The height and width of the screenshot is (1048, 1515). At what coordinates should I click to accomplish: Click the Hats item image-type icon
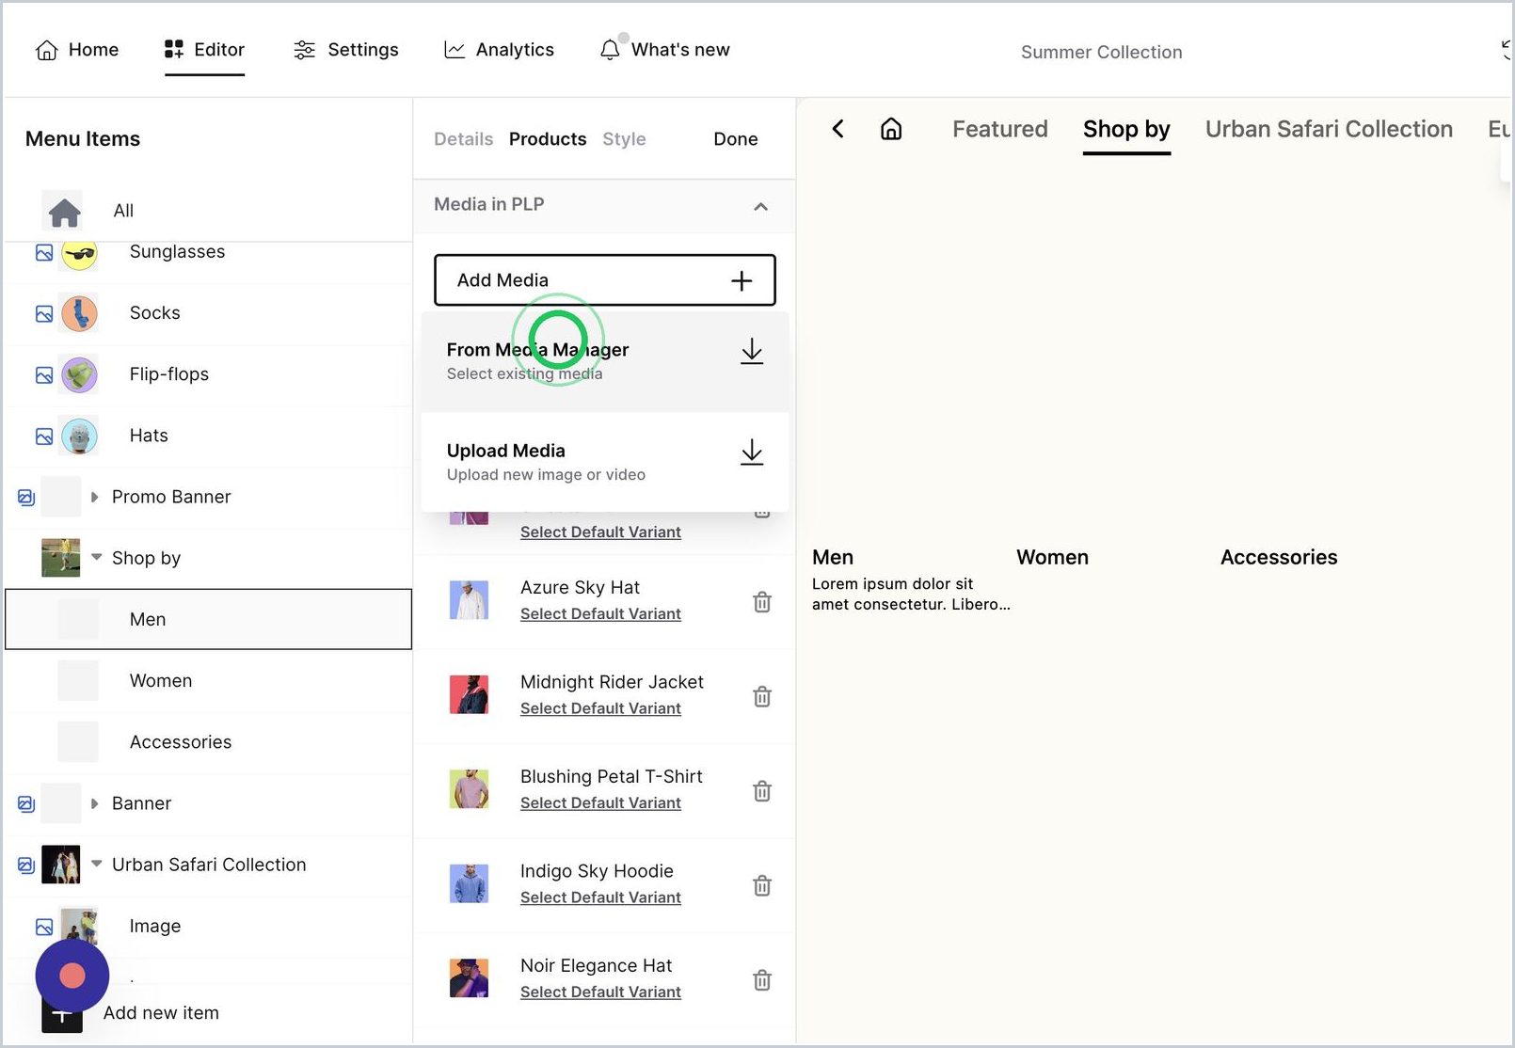tap(44, 437)
